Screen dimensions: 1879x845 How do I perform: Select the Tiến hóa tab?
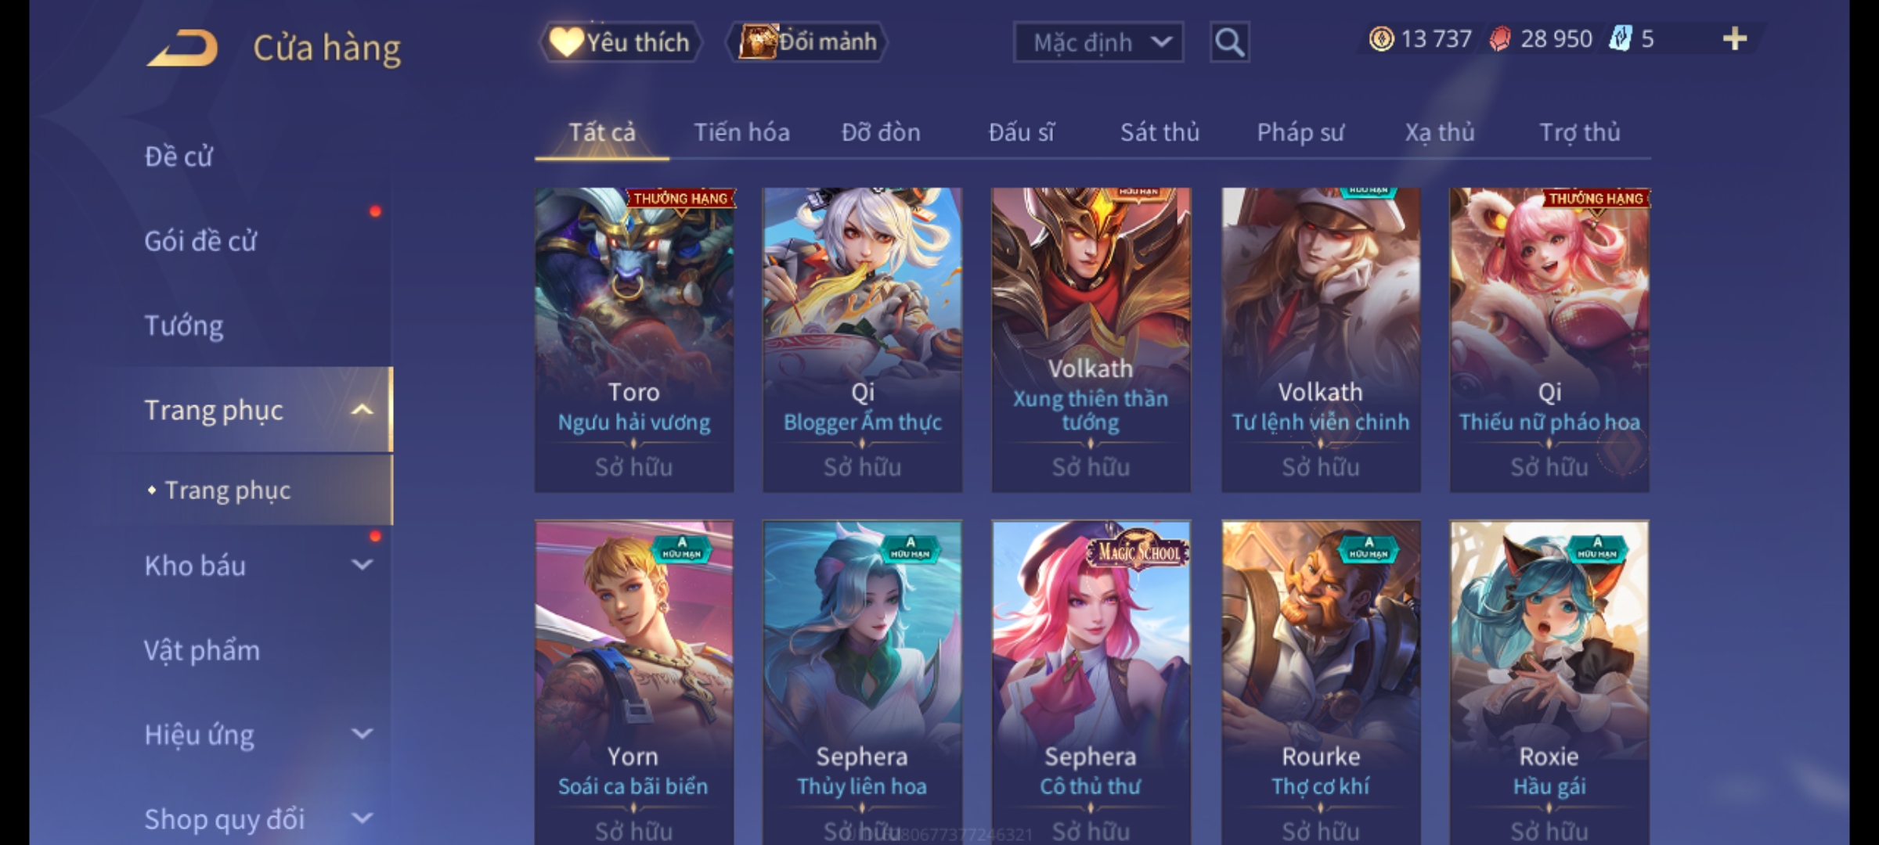[x=741, y=132]
